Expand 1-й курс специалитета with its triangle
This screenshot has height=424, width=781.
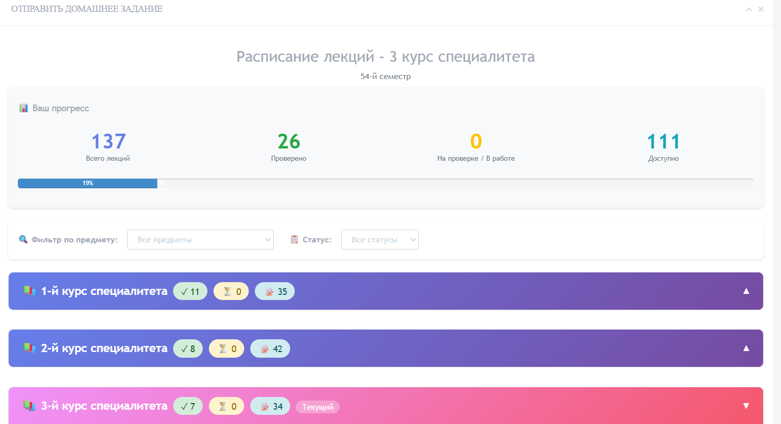[x=746, y=291]
